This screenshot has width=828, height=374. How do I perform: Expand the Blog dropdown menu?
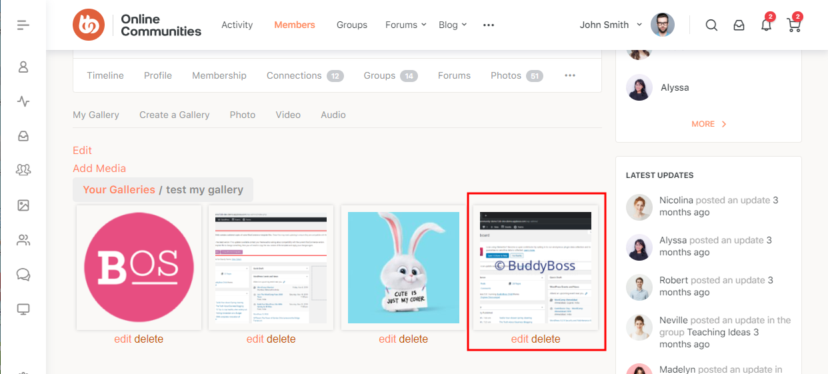coord(453,25)
